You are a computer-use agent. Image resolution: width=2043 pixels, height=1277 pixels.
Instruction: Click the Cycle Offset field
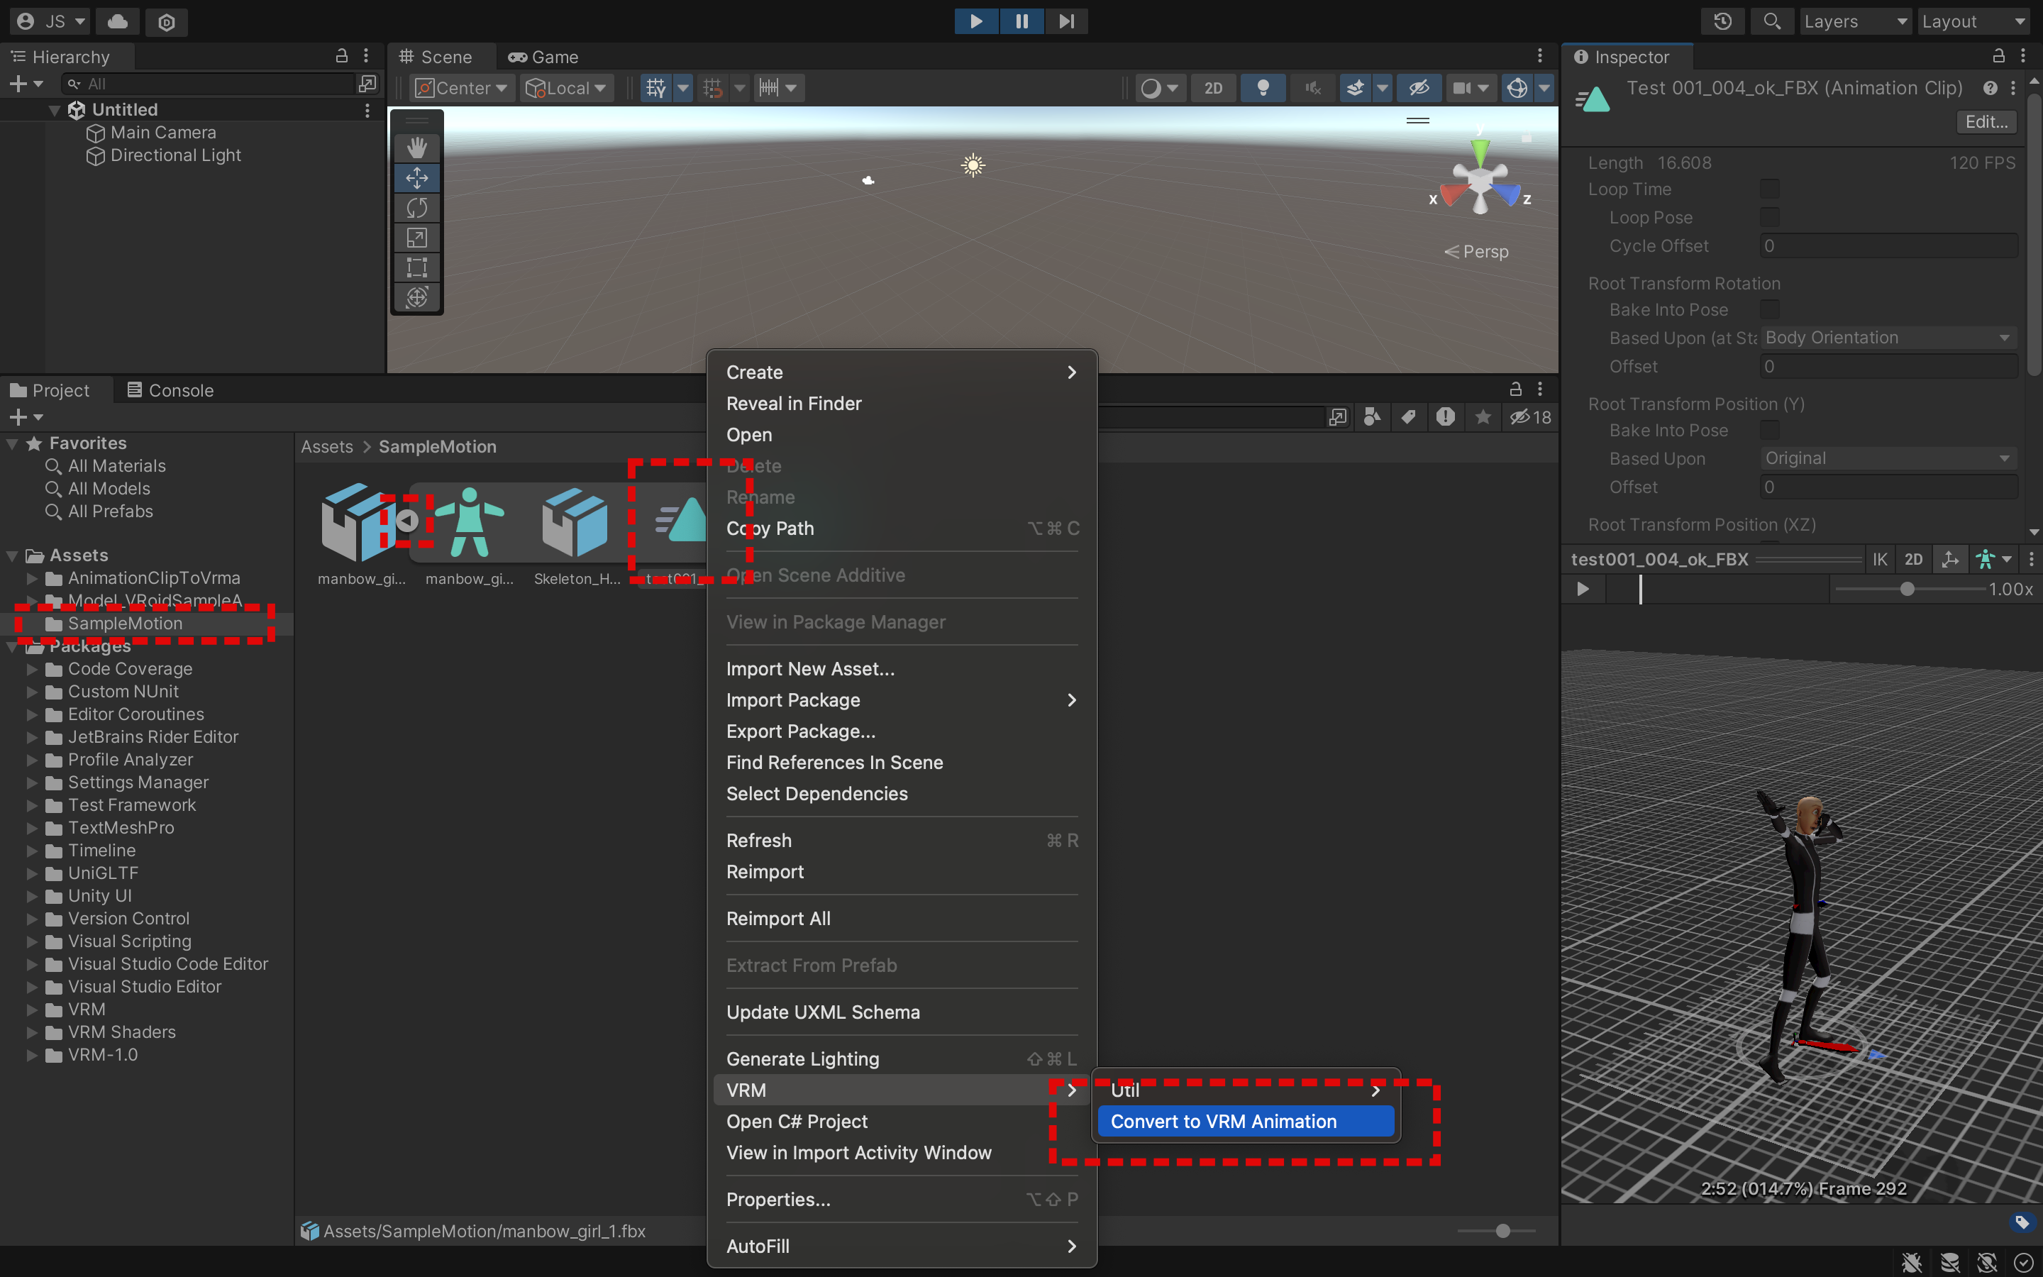(1888, 245)
